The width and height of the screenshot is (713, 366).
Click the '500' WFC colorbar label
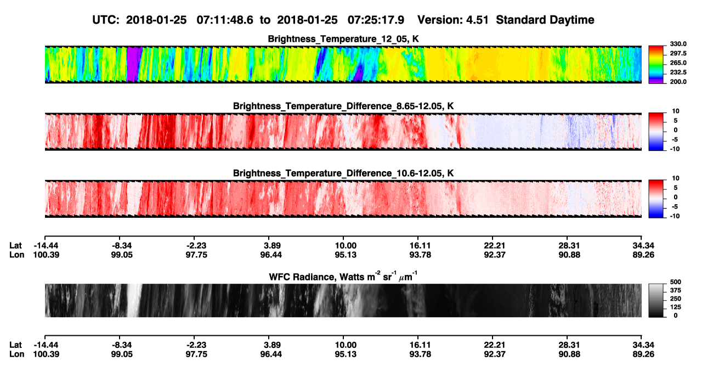(x=676, y=282)
